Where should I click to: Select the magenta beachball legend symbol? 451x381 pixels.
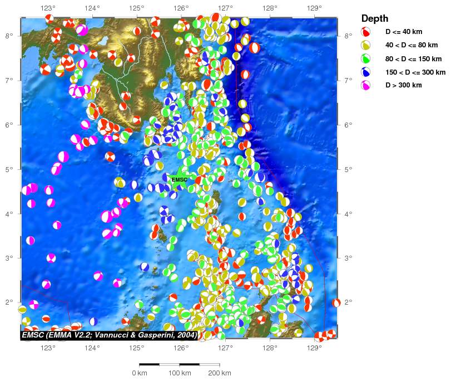pyautogui.click(x=366, y=85)
